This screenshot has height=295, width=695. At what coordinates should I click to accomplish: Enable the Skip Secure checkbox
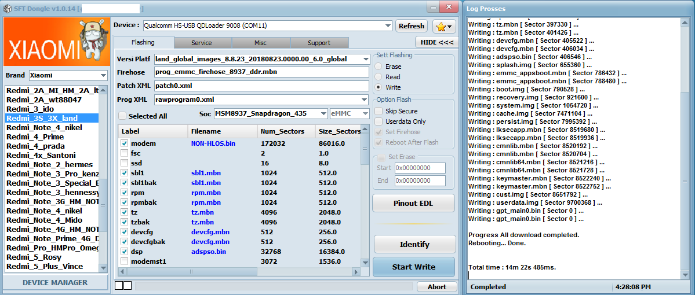[x=379, y=111]
